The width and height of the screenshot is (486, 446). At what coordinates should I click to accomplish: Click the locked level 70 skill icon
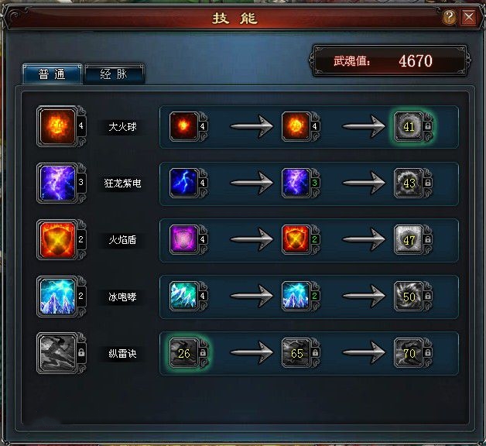point(409,353)
